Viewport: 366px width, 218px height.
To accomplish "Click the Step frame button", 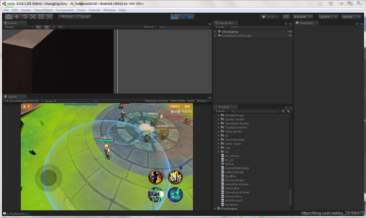I will click(191, 17).
